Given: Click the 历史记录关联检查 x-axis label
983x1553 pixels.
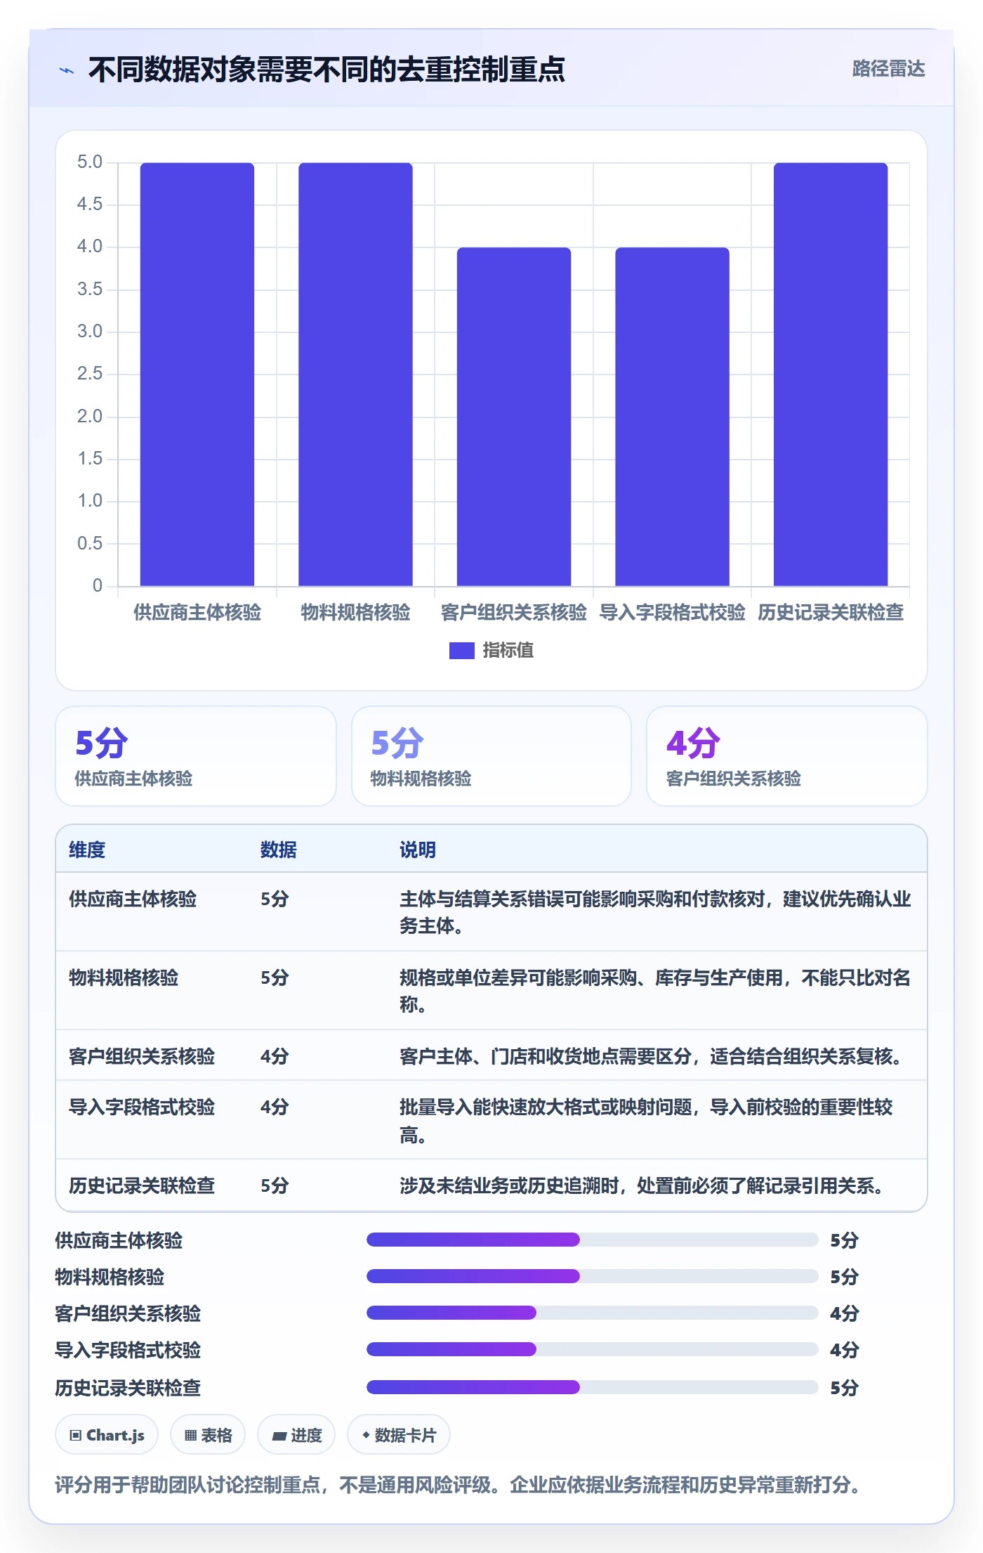Looking at the screenshot, I should tap(831, 613).
